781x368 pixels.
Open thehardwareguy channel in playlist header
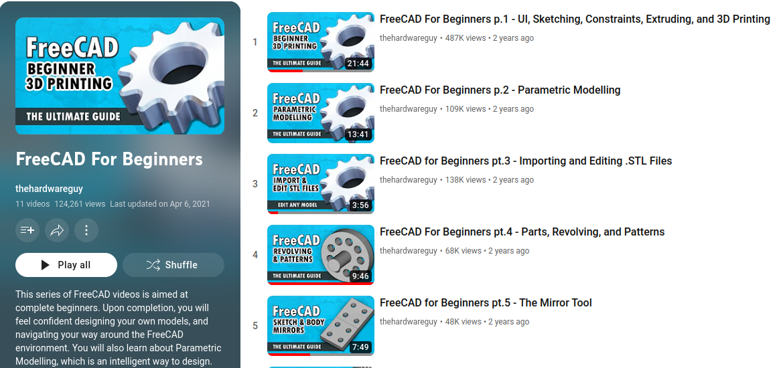coord(50,189)
